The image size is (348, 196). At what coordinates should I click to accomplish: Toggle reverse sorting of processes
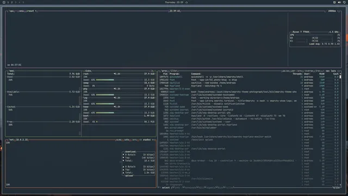[309, 71]
